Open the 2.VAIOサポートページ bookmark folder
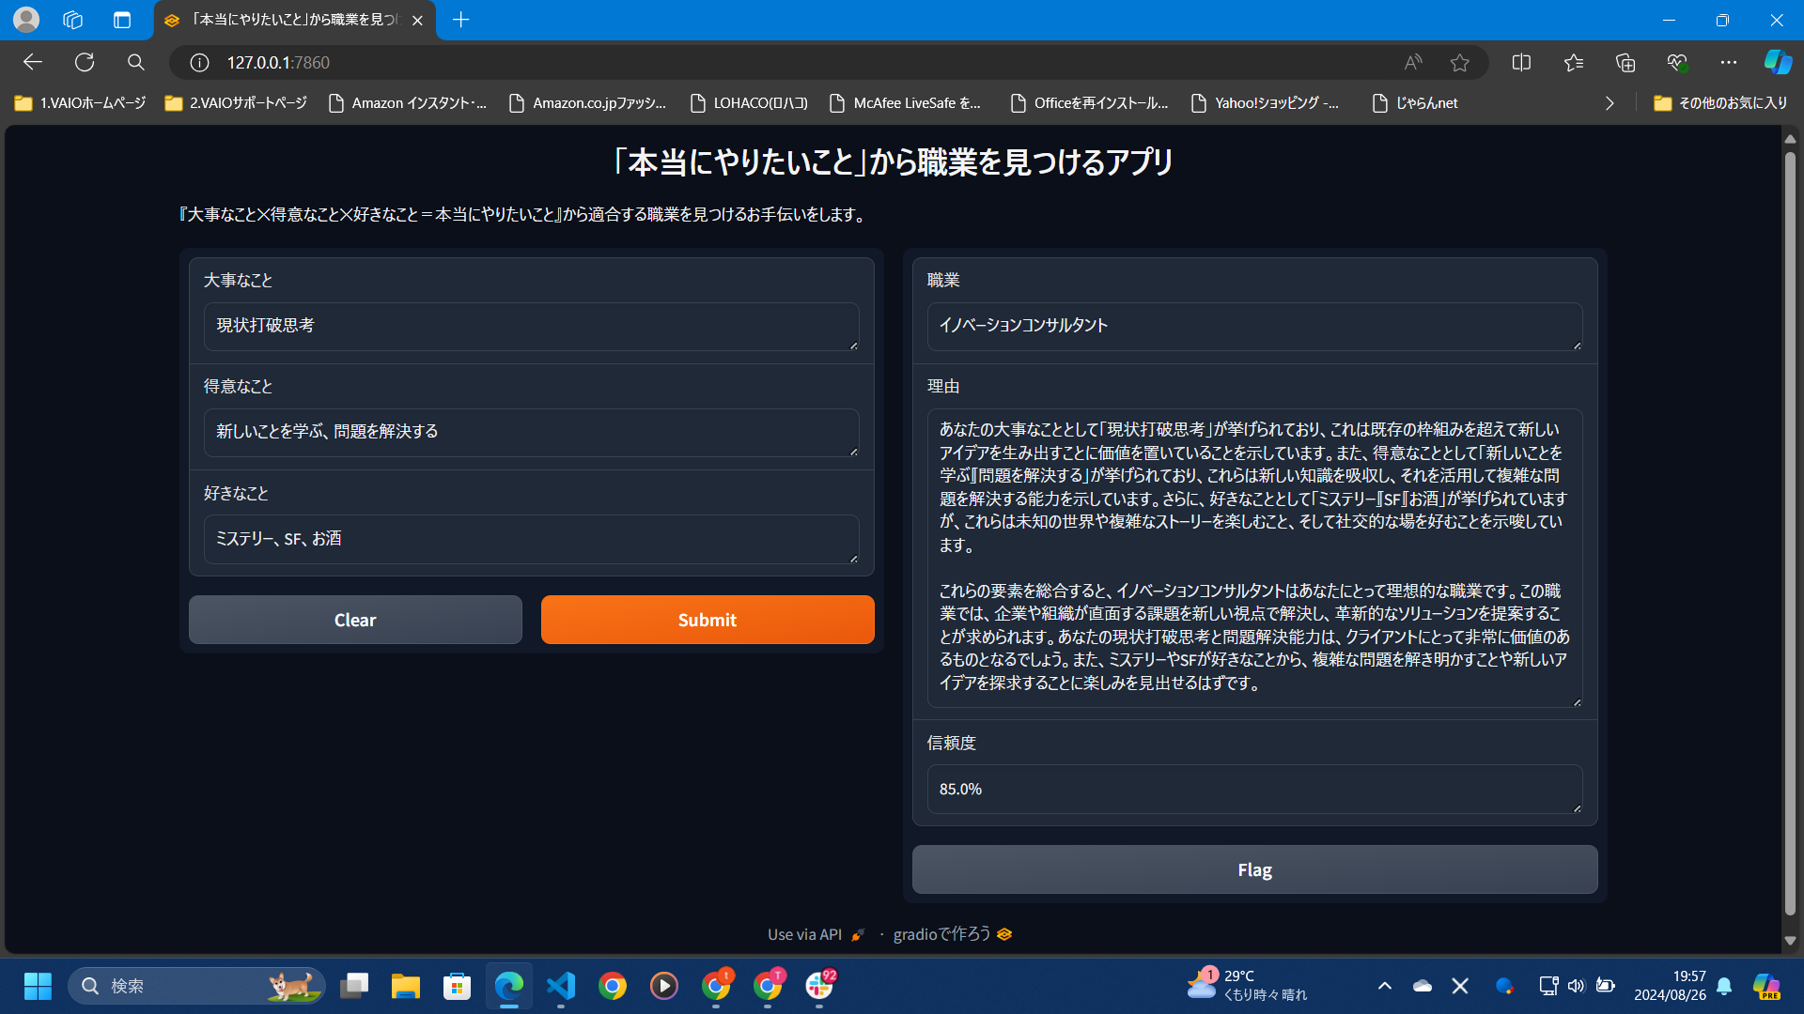The width and height of the screenshot is (1804, 1014). (236, 103)
